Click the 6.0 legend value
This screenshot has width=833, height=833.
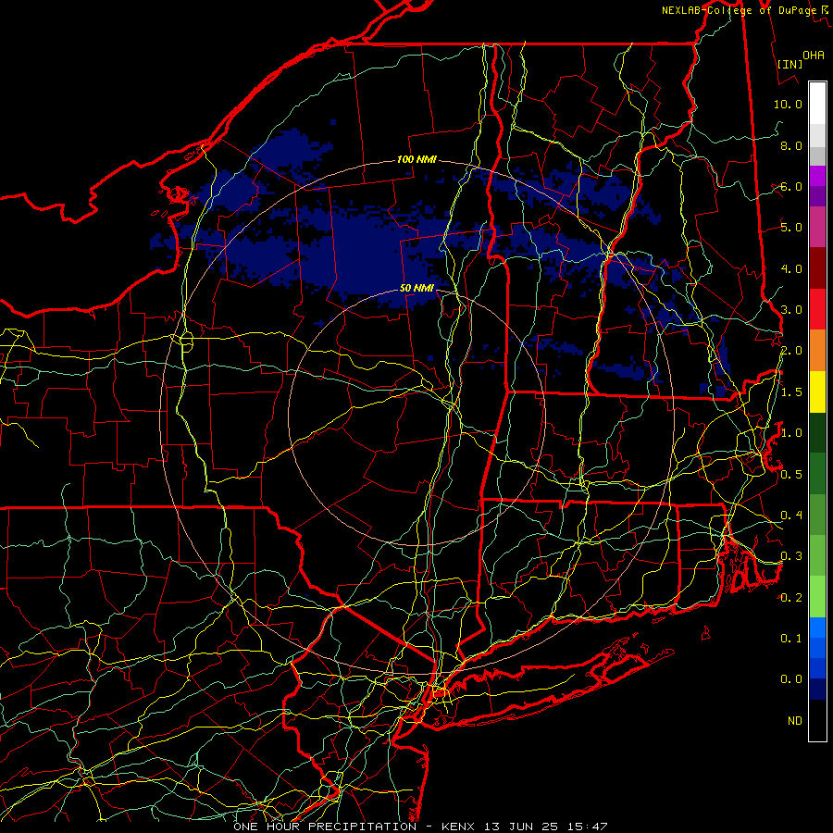(791, 186)
